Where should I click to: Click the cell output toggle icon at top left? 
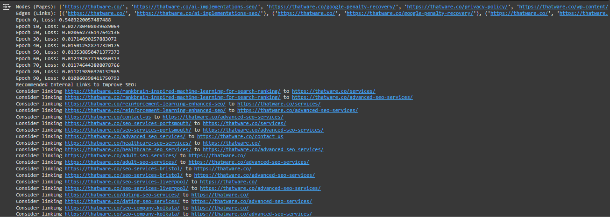coord(7,7)
